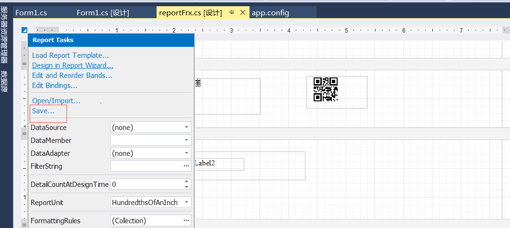Viewport: 510px width, 228px height.
Task: Click the Save link
Action: 43,111
